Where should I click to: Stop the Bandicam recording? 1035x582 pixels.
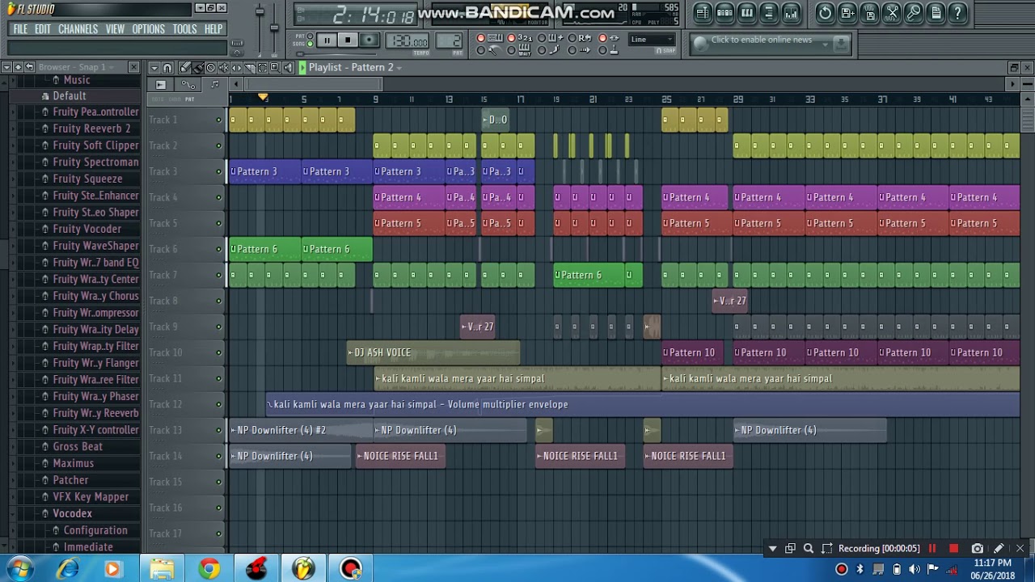953,549
